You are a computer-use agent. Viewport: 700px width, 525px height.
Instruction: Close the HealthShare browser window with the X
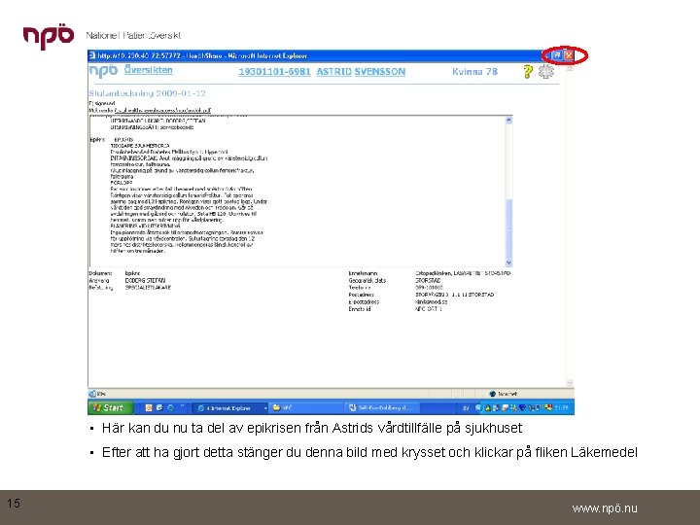(x=569, y=55)
